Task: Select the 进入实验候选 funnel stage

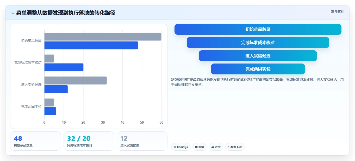Action: [x=258, y=56]
